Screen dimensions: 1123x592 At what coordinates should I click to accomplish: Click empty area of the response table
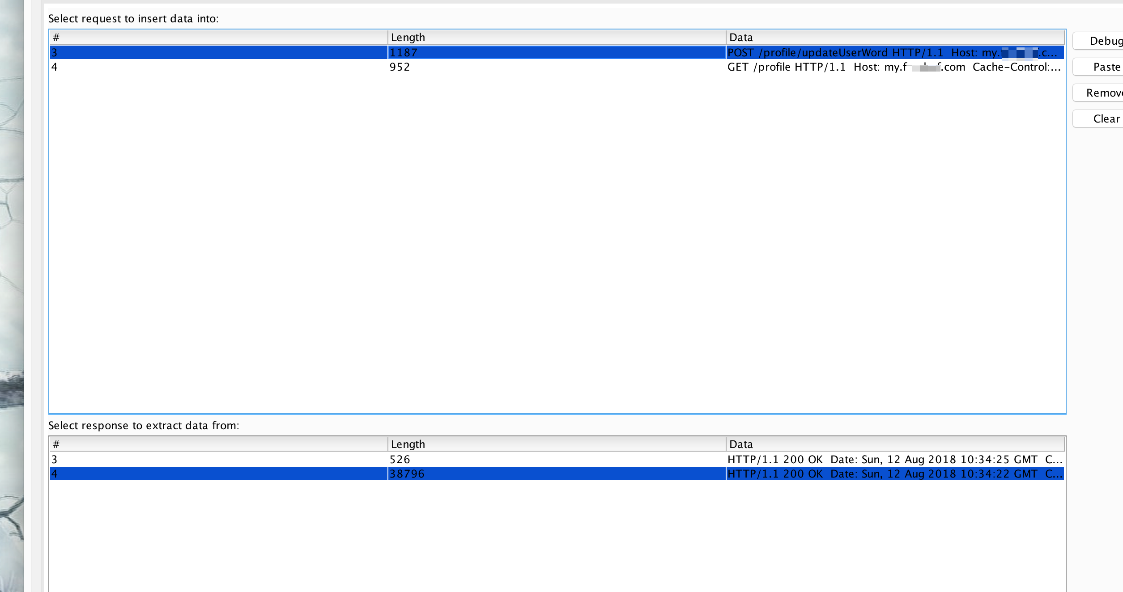click(x=556, y=537)
